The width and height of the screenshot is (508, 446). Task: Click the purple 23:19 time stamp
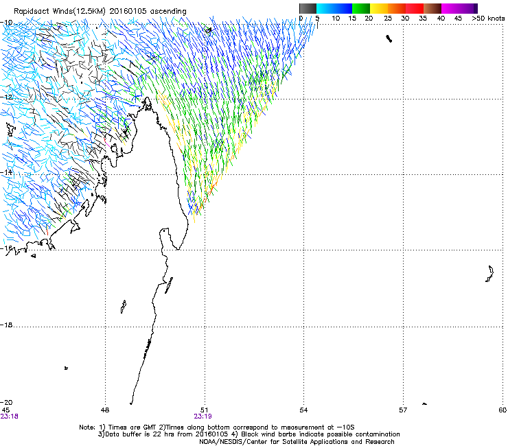click(203, 416)
